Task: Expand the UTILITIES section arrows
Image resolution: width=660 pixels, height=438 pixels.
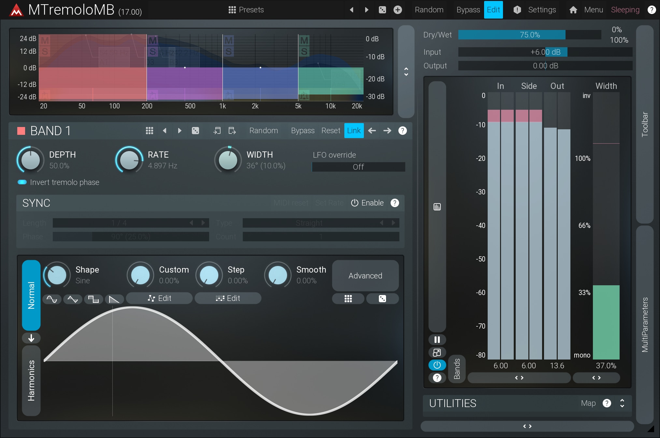Action: click(622, 403)
